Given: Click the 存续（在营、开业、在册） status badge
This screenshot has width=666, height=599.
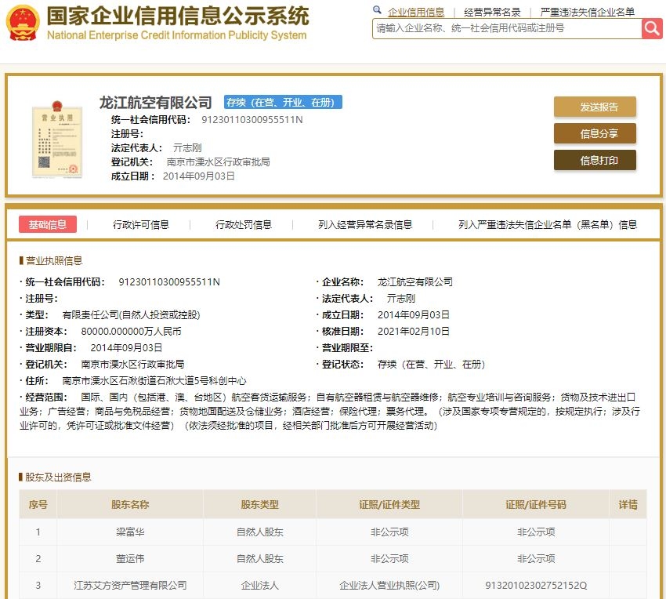Looking at the screenshot, I should point(283,103).
